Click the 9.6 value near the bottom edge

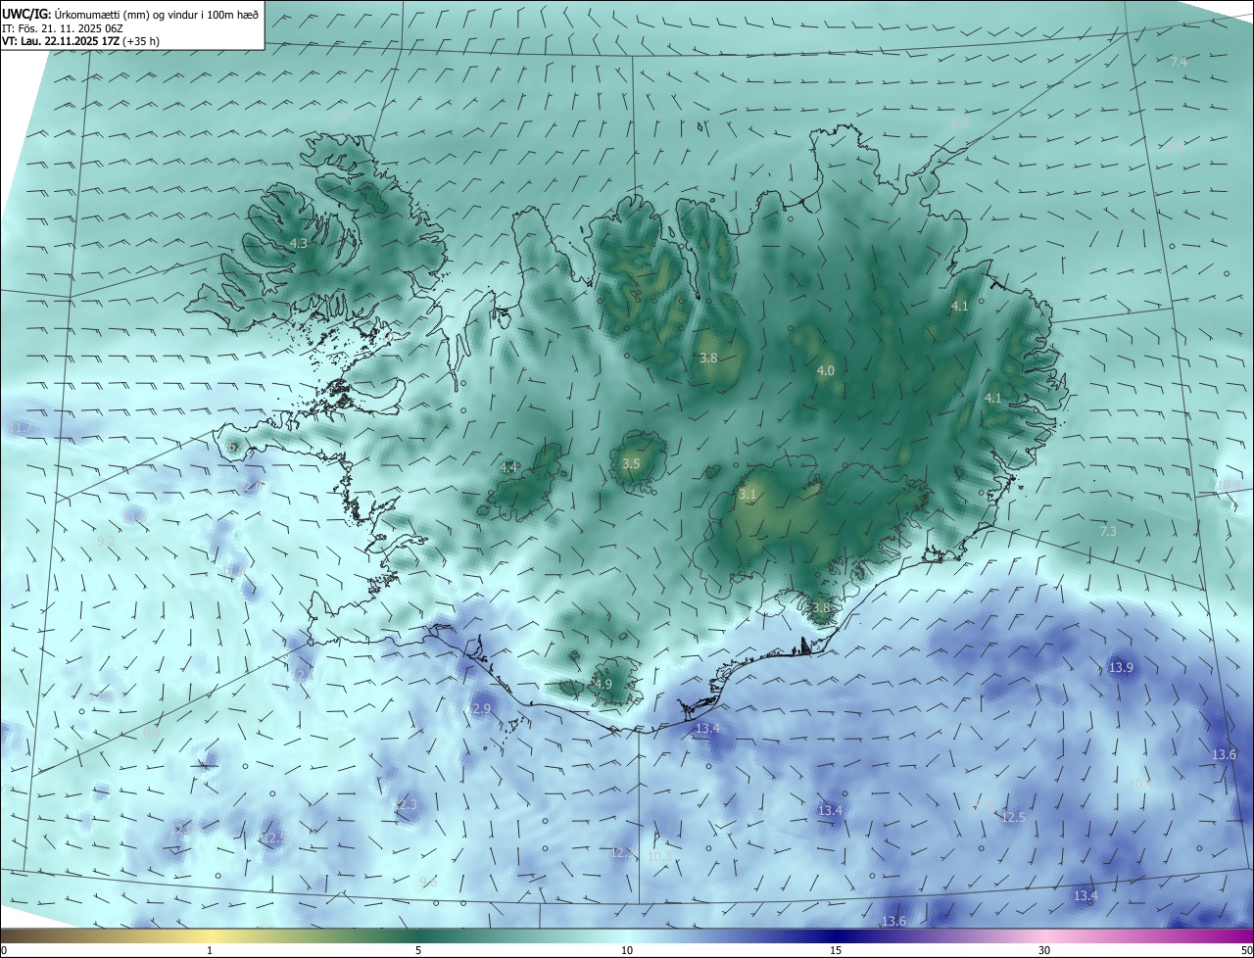[x=428, y=883]
